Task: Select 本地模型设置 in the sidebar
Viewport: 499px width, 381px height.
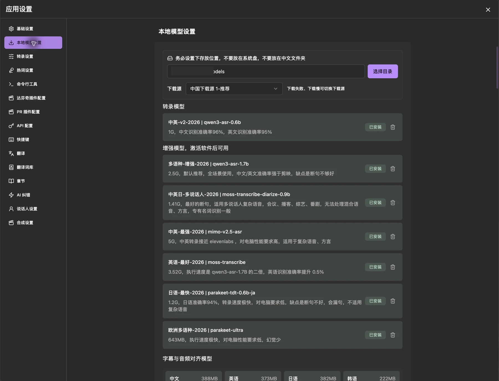Action: click(33, 43)
